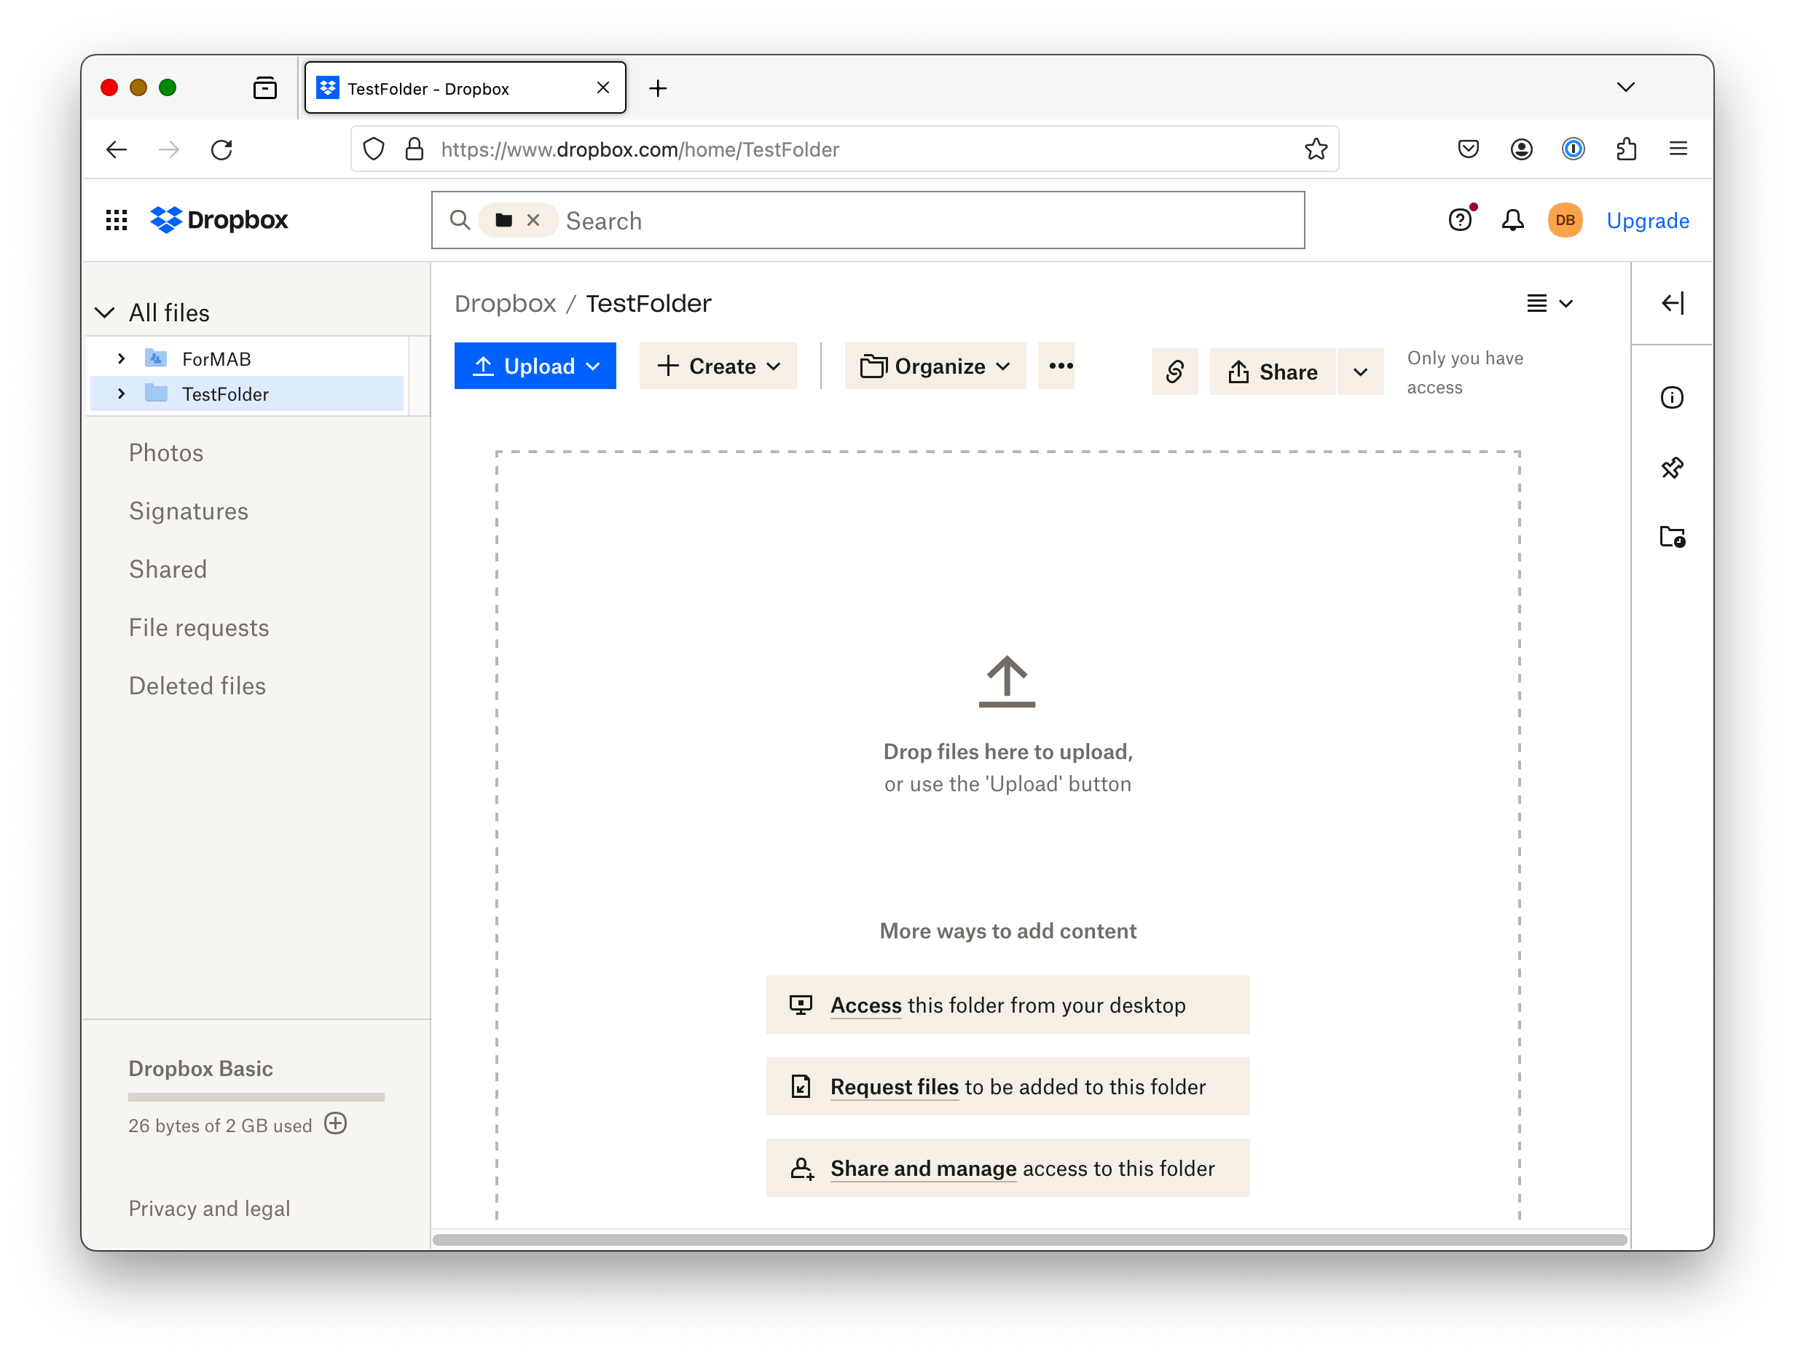Toggle the Share dropdown arrow

(x=1357, y=372)
